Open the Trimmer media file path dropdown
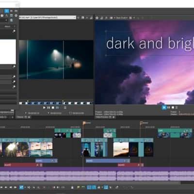The width and height of the screenshot is (194, 194). (x=75, y=17)
